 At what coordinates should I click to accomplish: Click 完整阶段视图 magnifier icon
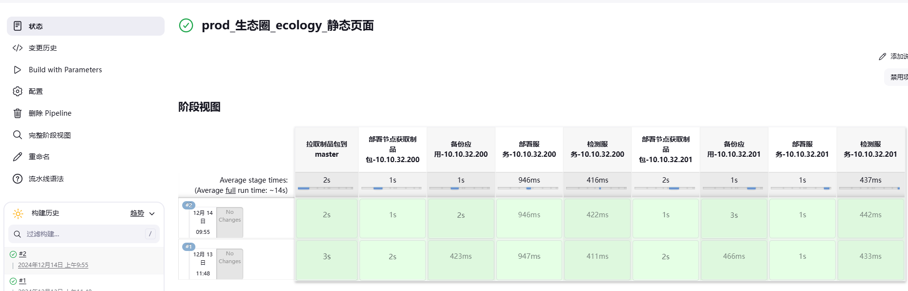(x=18, y=135)
